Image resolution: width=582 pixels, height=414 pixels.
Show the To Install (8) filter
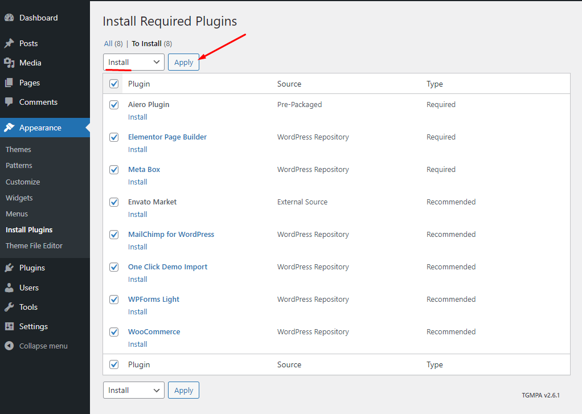[152, 44]
